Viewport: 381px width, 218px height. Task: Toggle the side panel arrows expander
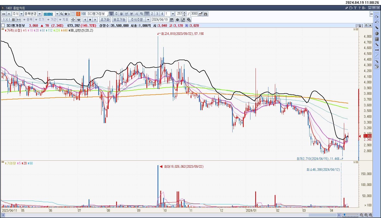pos(371,14)
